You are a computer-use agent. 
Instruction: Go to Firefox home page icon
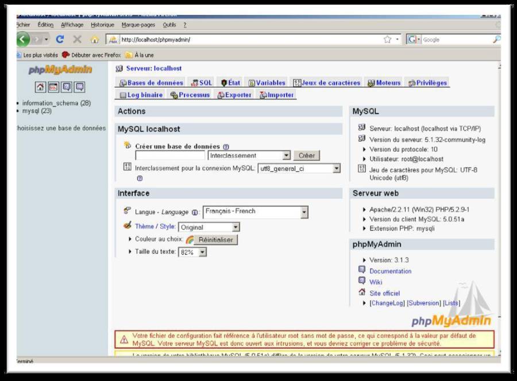[95, 40]
